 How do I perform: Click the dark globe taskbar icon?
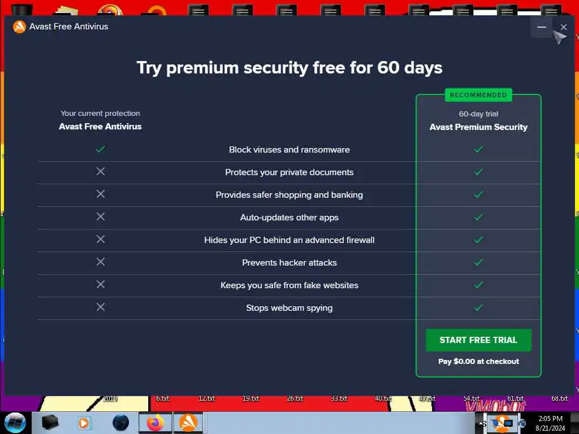pos(120,422)
